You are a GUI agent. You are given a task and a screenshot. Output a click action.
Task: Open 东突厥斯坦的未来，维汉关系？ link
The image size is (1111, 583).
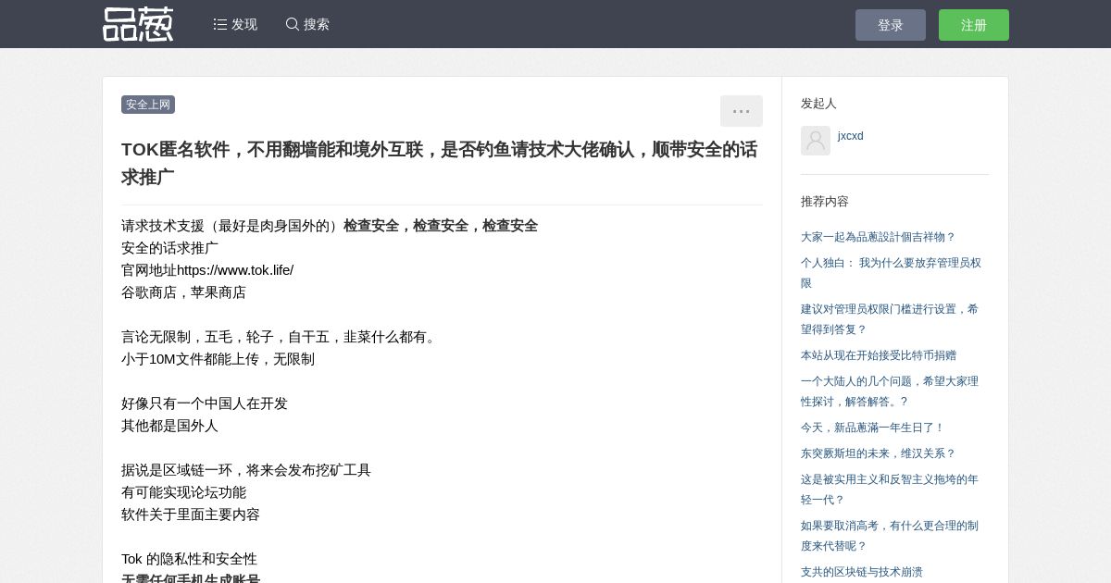point(878,453)
